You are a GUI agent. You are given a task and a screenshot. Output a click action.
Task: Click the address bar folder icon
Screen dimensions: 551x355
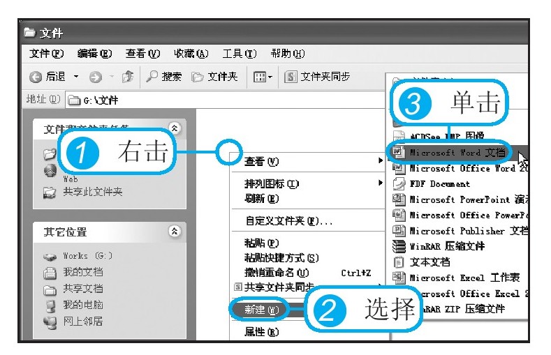[x=74, y=100]
